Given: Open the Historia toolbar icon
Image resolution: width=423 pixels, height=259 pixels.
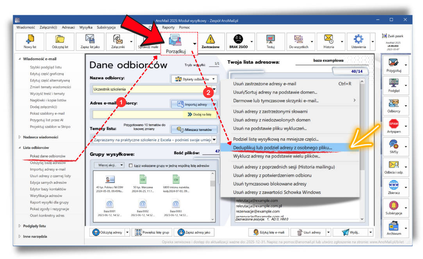Looking at the screenshot, I should point(328,39).
